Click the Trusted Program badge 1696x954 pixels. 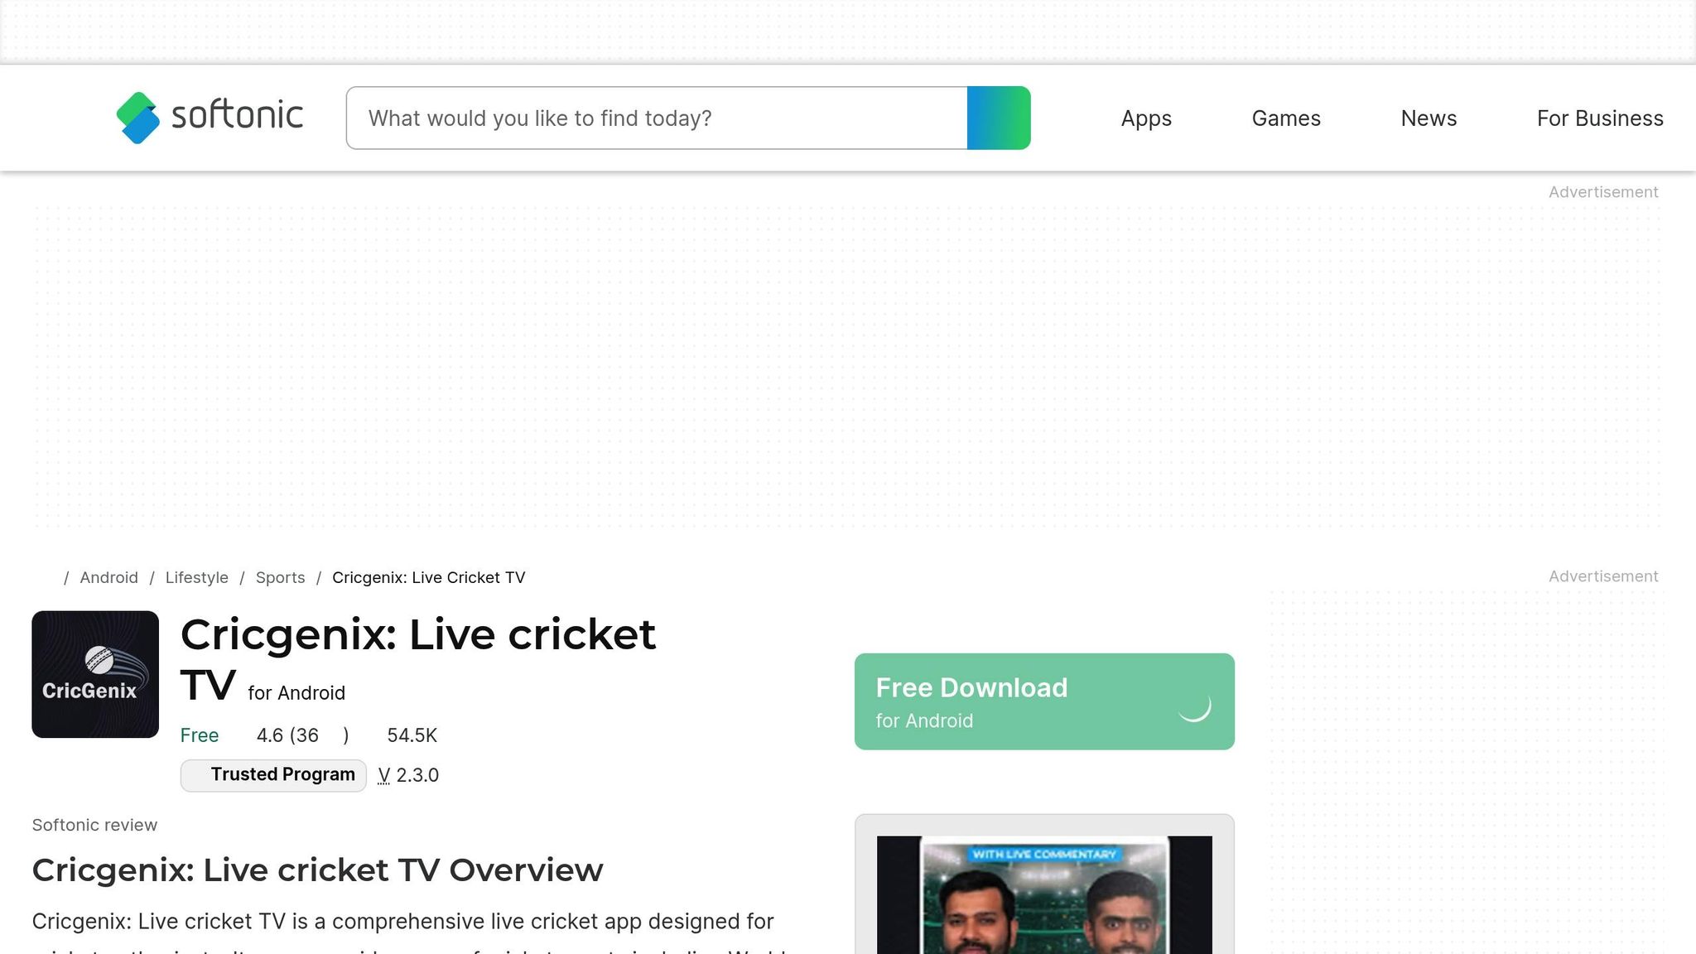(x=273, y=775)
